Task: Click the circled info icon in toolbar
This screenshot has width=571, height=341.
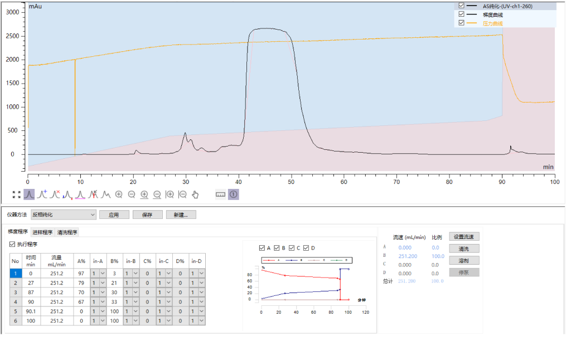Action: coord(234,194)
